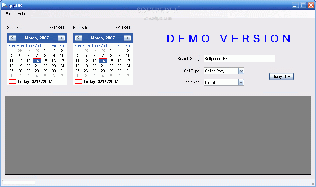Select day 21 in End Date calendar
The image size is (316, 187).
(103, 66)
